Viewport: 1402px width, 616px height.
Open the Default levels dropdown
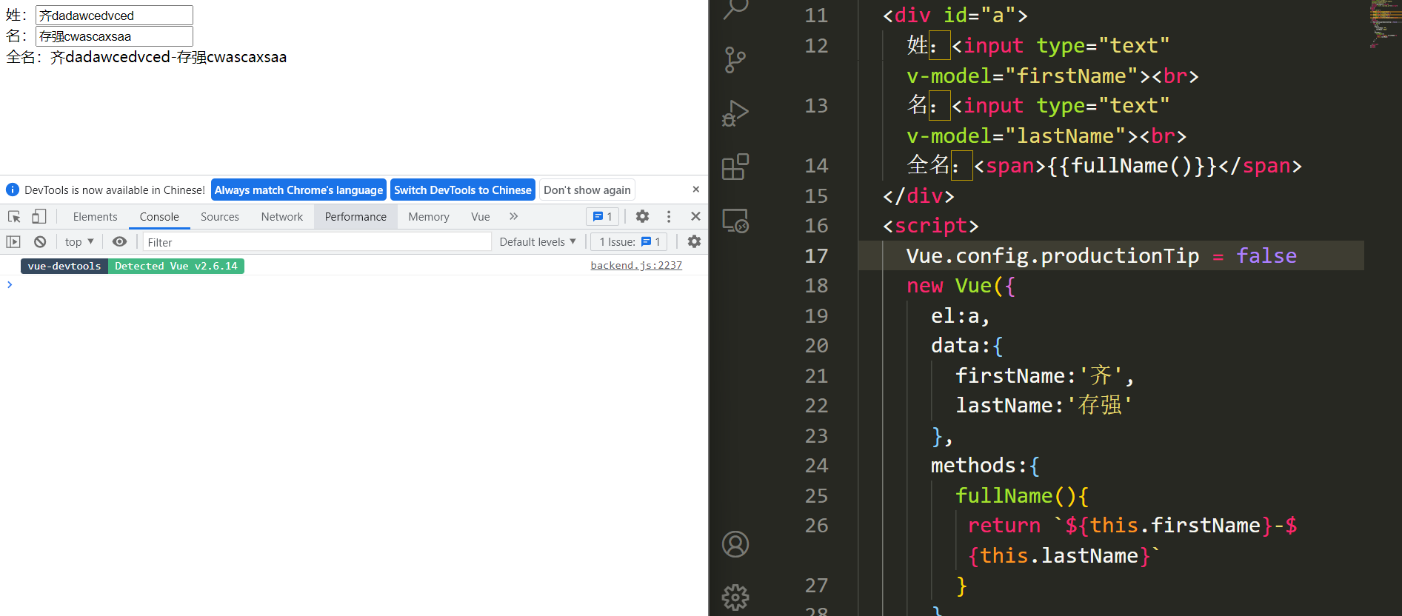[x=538, y=241]
